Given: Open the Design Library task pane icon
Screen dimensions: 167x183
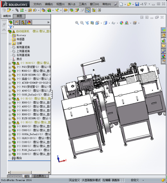Looking at the screenshot, I should point(163,41).
